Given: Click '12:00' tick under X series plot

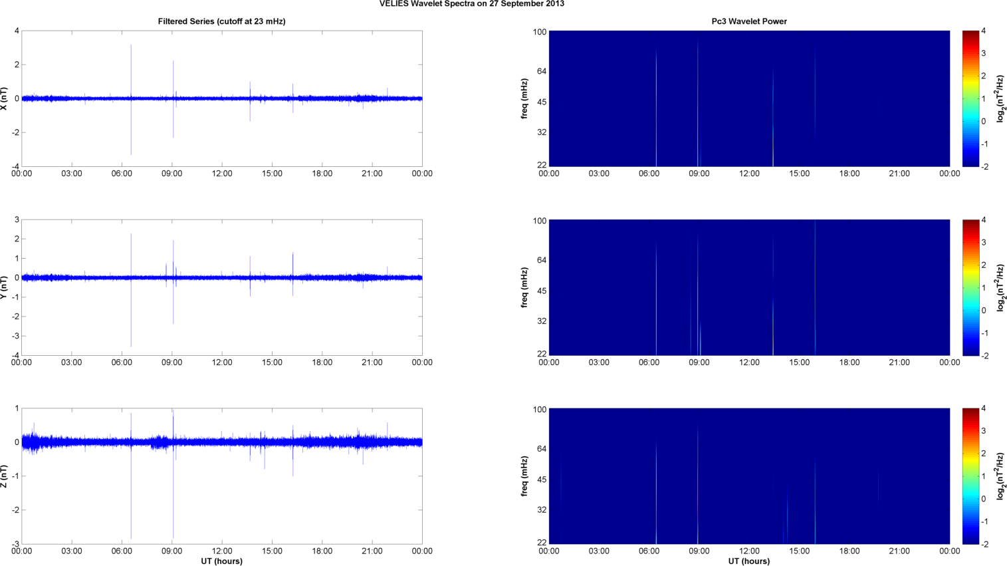Looking at the screenshot, I should coord(222,174).
